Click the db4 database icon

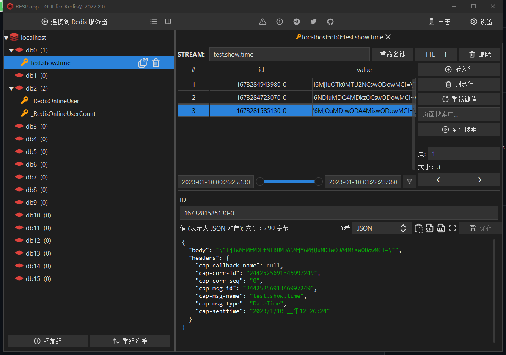[19, 139]
